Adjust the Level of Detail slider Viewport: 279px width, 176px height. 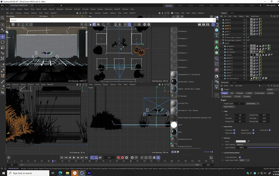click(263, 148)
